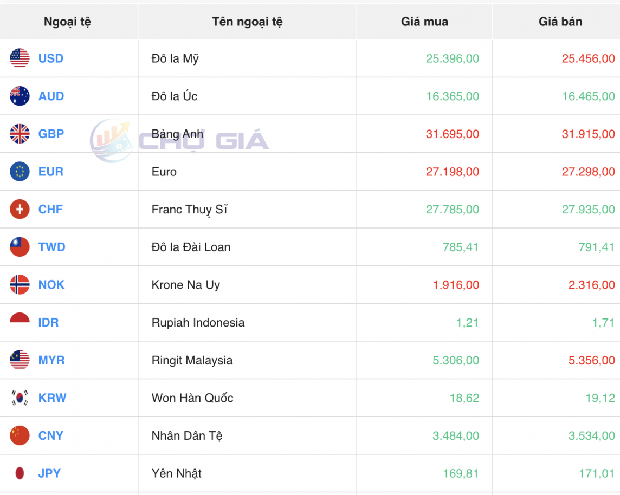This screenshot has height=495, width=620.
Task: Open the USD currency details link
Action: pyautogui.click(x=50, y=58)
